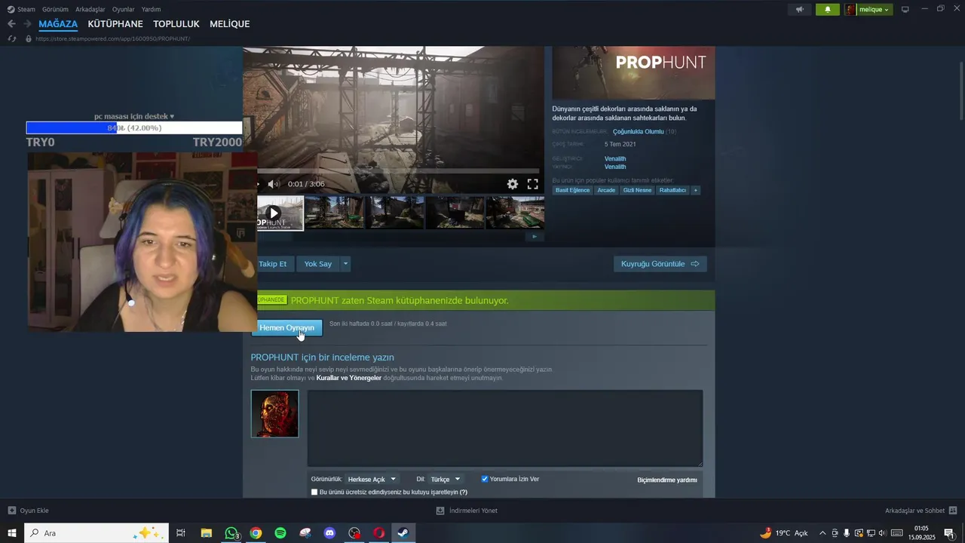
Task: Click Kuyruğu Görüntüle button
Action: point(660,264)
